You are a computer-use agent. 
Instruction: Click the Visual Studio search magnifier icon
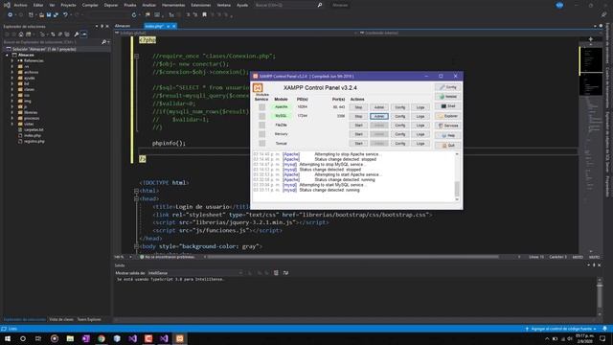pyautogui.click(x=319, y=5)
